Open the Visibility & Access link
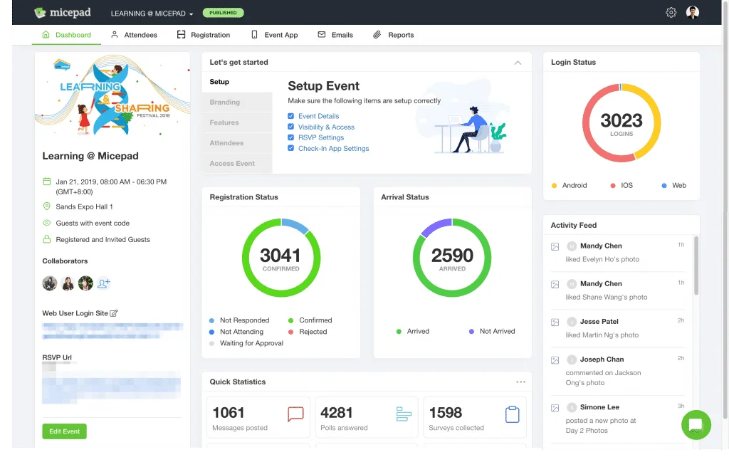 [x=325, y=127]
